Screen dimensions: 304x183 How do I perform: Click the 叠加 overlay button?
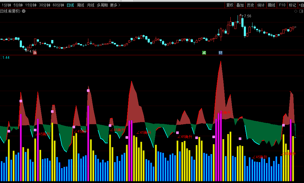point(240,5)
